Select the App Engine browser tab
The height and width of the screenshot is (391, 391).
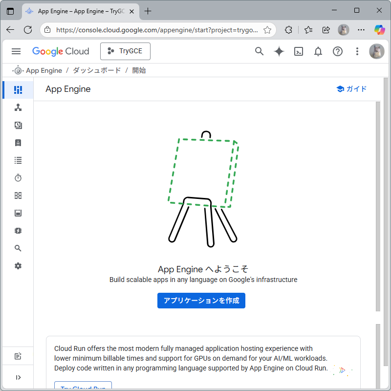[x=81, y=11]
